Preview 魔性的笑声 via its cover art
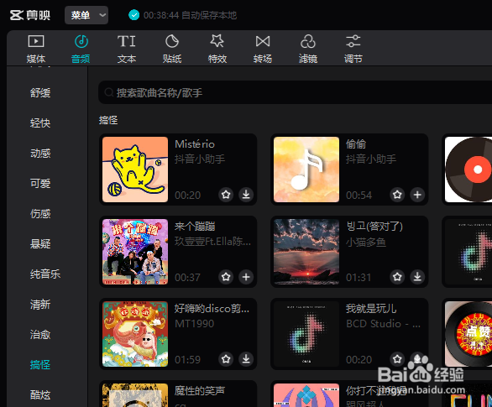This screenshot has width=492, height=407. [135, 395]
